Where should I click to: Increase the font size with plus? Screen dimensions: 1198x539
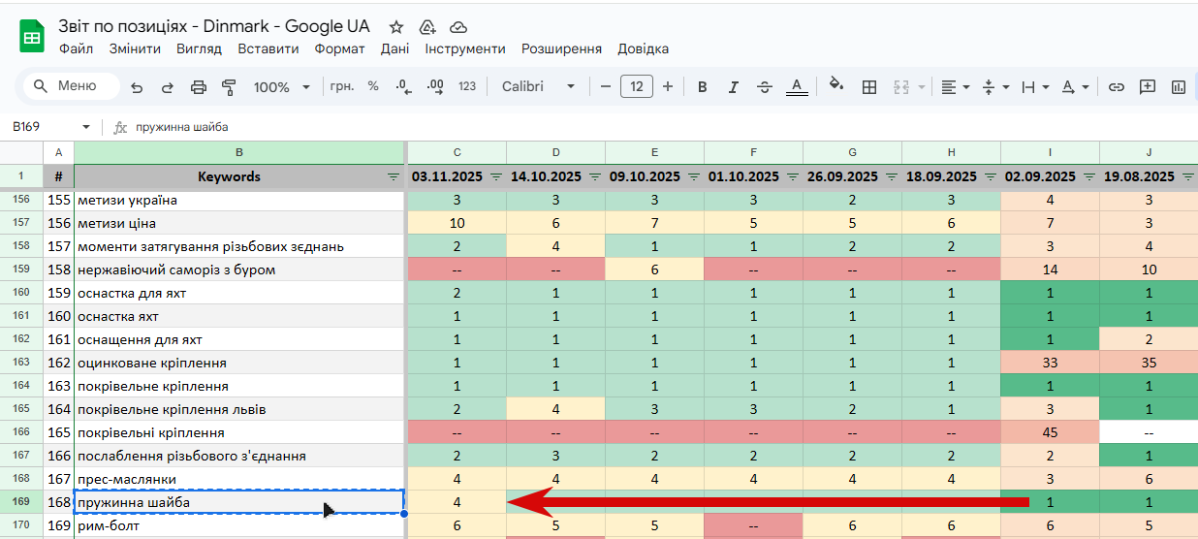(x=668, y=86)
